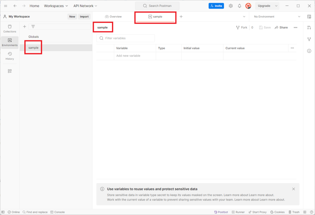Go forward with the right arrow
Screen dimensions: 315x215
pos(24,6)
